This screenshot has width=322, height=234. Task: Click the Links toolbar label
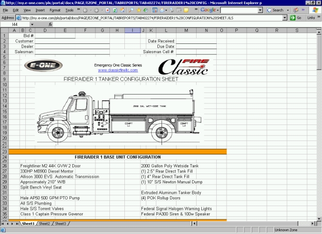(x=311, y=18)
